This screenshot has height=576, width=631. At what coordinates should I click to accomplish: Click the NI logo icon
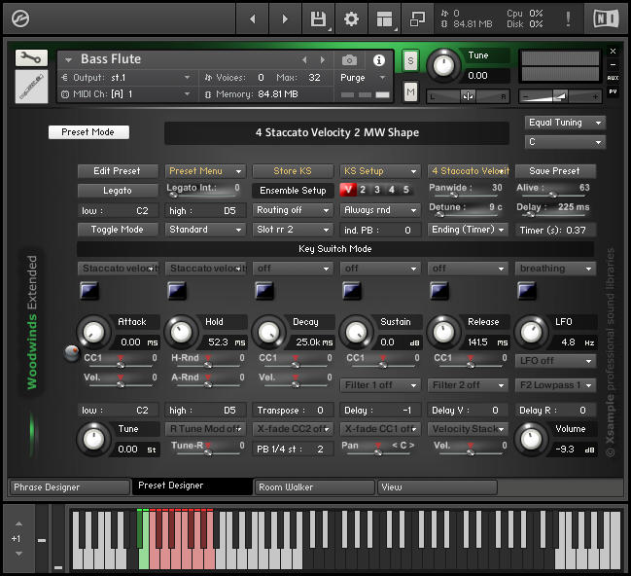(x=606, y=18)
